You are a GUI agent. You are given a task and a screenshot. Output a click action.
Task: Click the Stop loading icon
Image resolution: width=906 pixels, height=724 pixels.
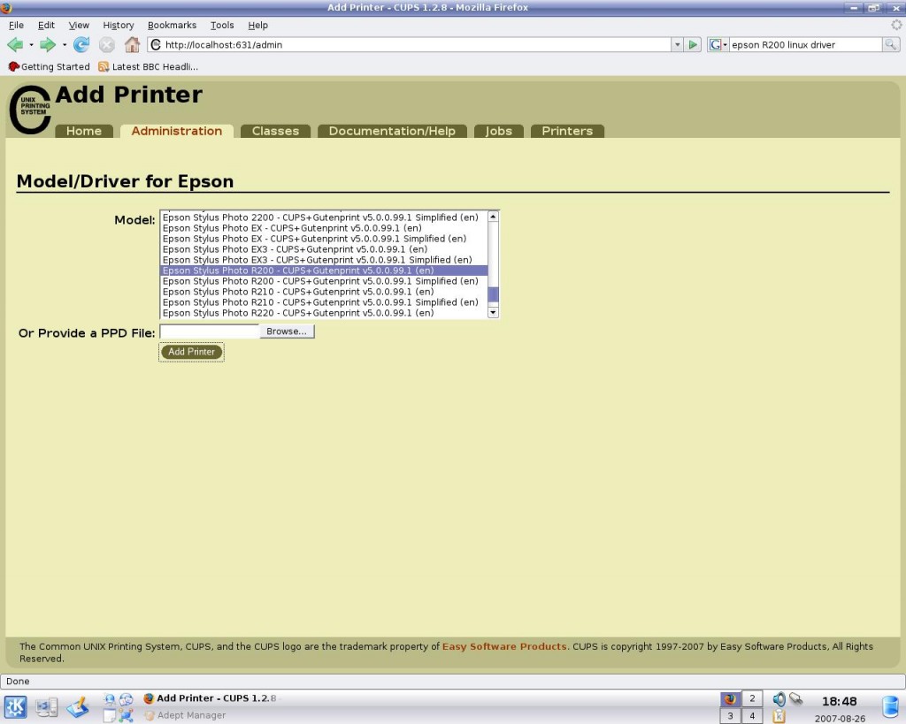107,44
